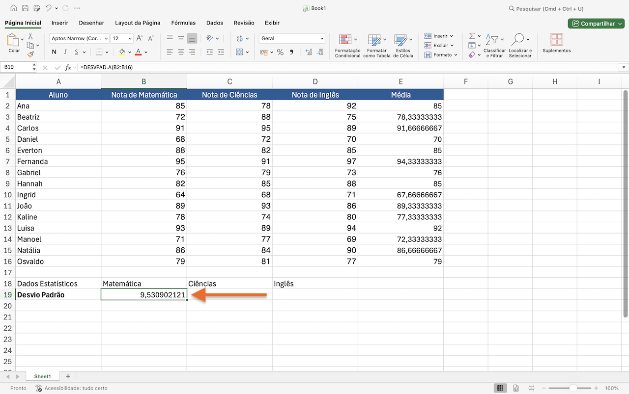The image size is (629, 394).
Task: Toggle align text left
Action: point(170,52)
